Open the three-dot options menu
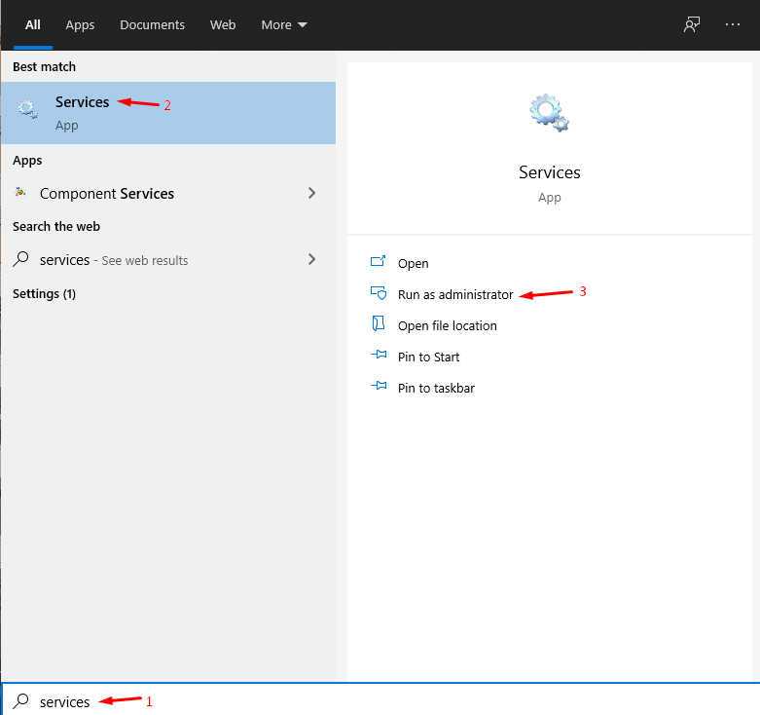This screenshot has width=760, height=715. [x=733, y=24]
